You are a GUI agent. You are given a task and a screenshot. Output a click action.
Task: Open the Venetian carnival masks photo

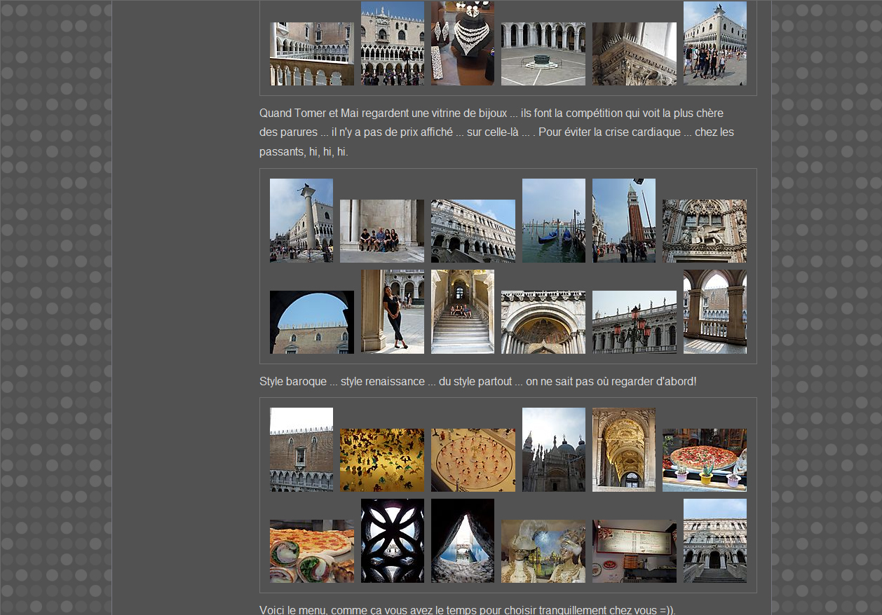pyautogui.click(x=543, y=551)
